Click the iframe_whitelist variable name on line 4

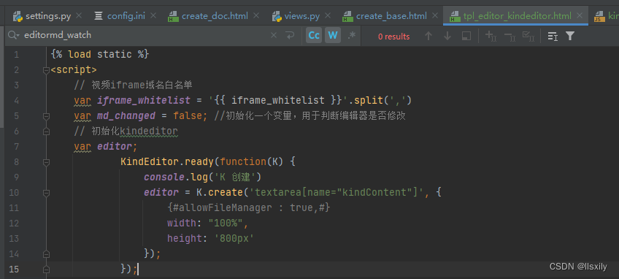point(144,100)
